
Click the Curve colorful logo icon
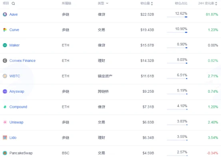tap(5, 30)
